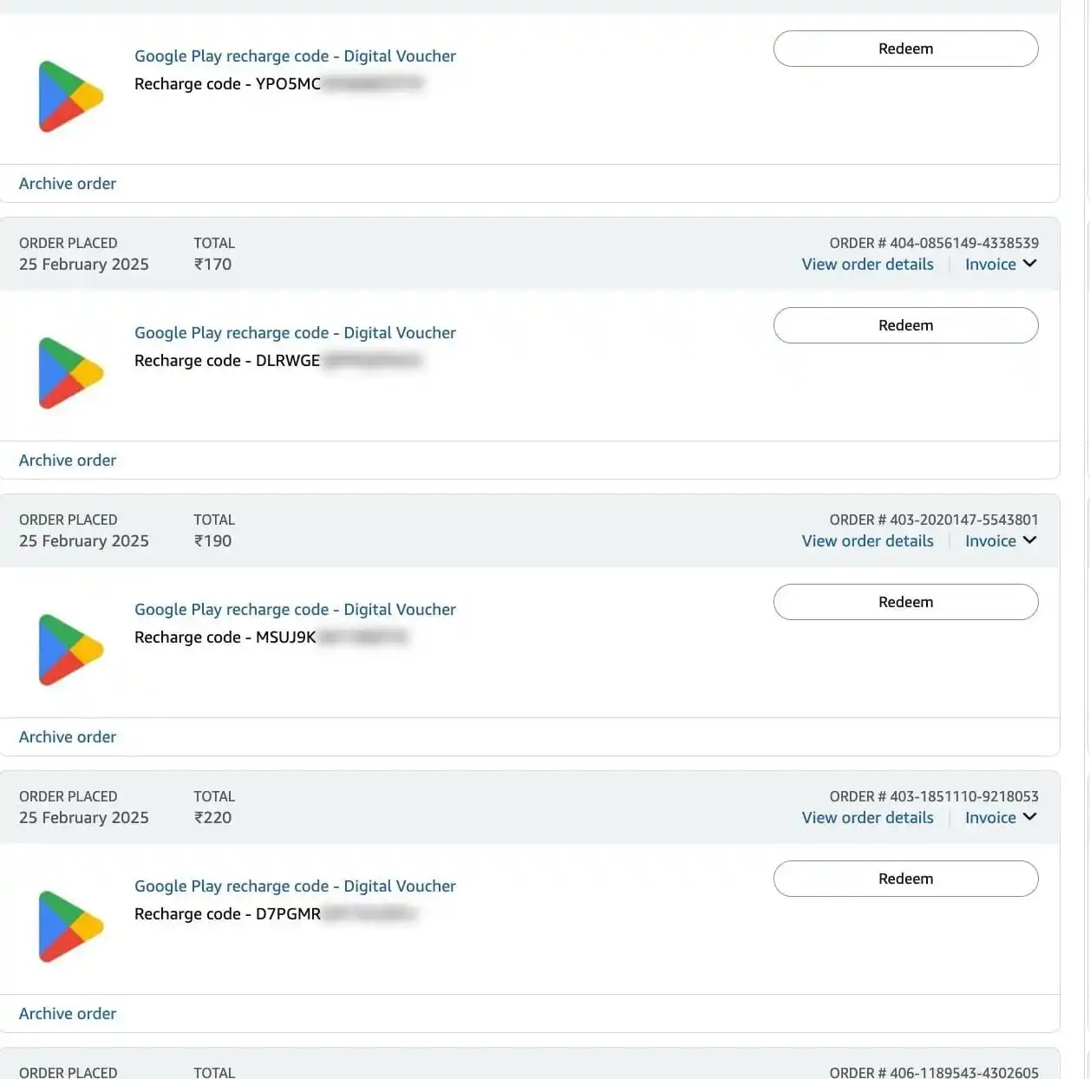Open Google Play logo of DLRWGE order
Image resolution: width=1090 pixels, height=1079 pixels.
tap(71, 373)
